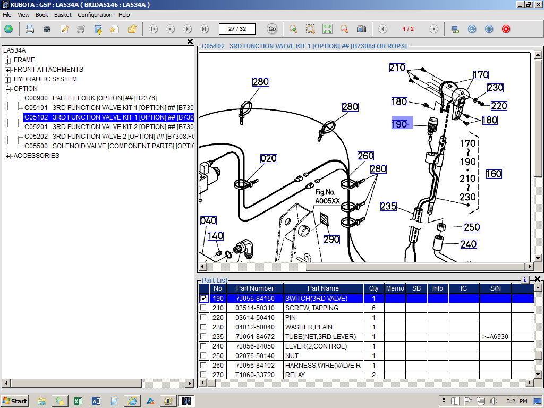The width and height of the screenshot is (544, 408).
Task: Click the fit to window icon
Action: point(327,29)
